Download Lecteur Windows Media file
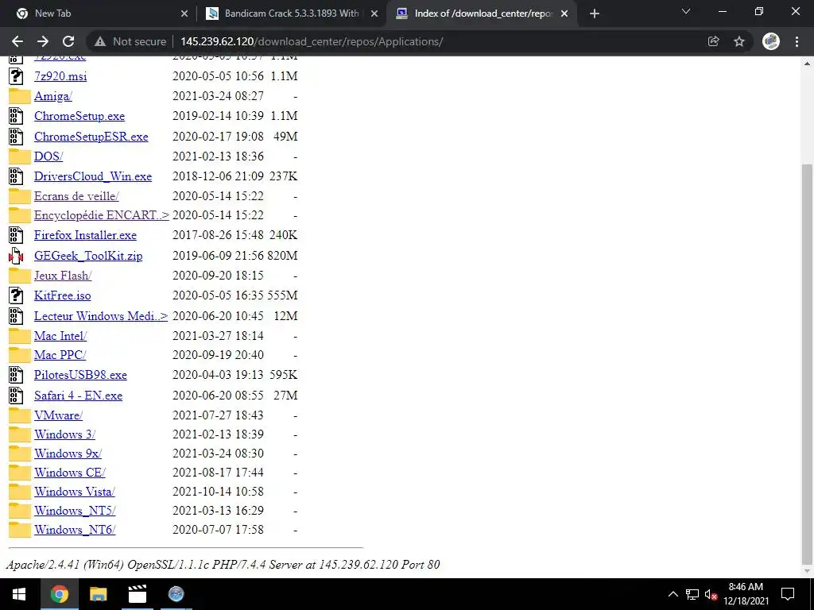Image resolution: width=814 pixels, height=610 pixels. click(101, 316)
